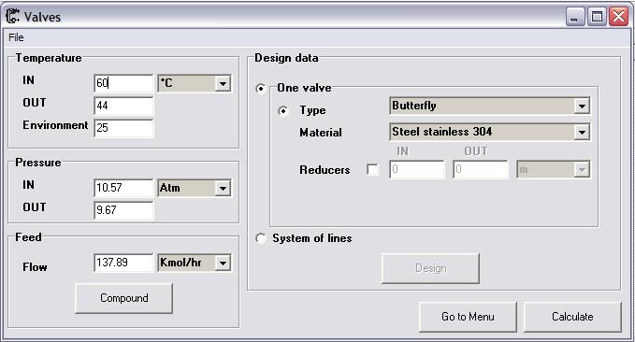The image size is (635, 342).
Task: Select the One valve radio button
Action: coord(261,88)
